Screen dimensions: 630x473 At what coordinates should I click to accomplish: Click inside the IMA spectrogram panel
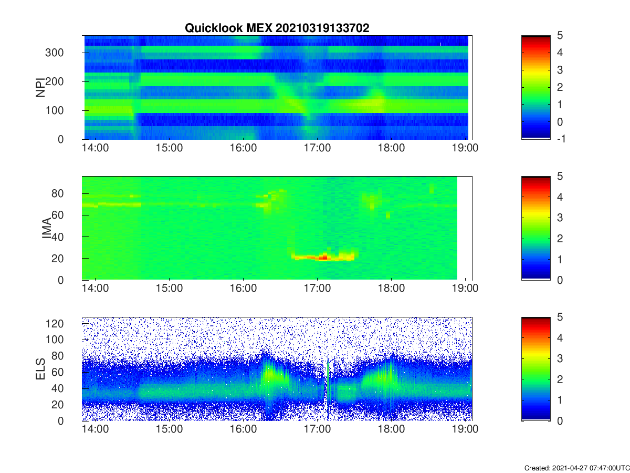(x=278, y=228)
